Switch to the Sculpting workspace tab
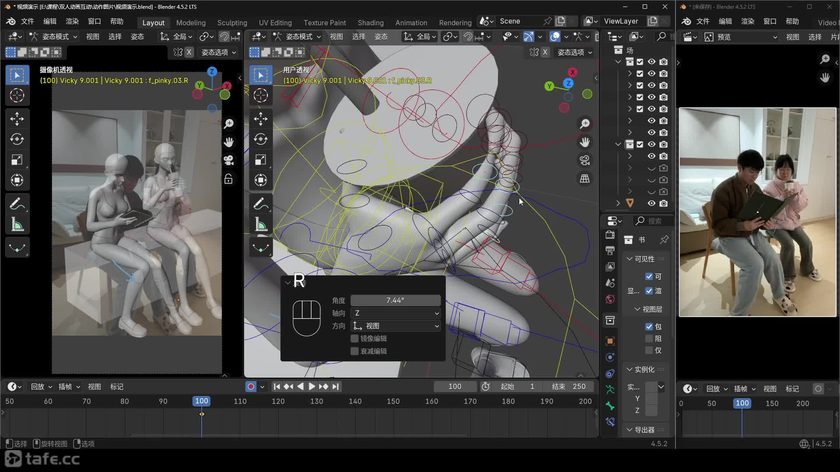The width and height of the screenshot is (840, 472). (232, 23)
